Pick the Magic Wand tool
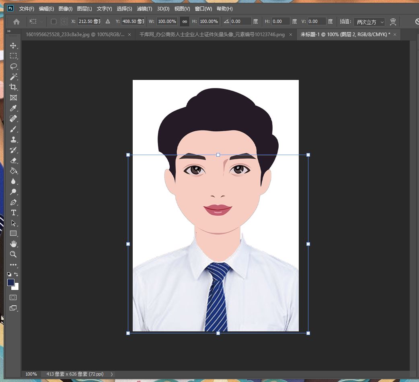 (x=13, y=77)
